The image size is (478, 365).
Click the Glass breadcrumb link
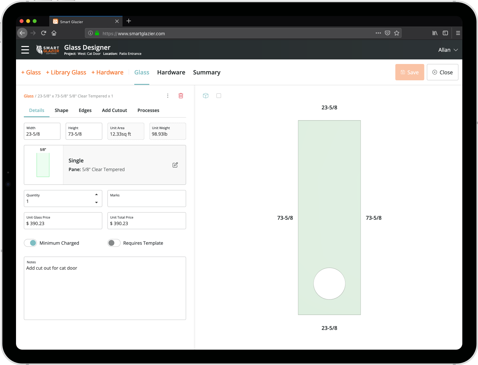29,96
